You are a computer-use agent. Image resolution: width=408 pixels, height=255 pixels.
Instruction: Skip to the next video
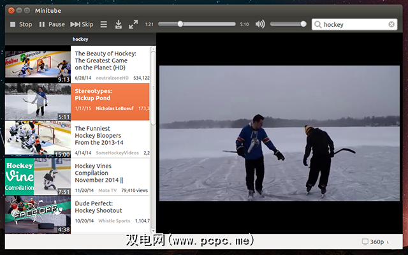click(x=81, y=24)
